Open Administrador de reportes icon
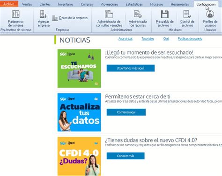Screen dimensions: 222x176 [x=138, y=14]
